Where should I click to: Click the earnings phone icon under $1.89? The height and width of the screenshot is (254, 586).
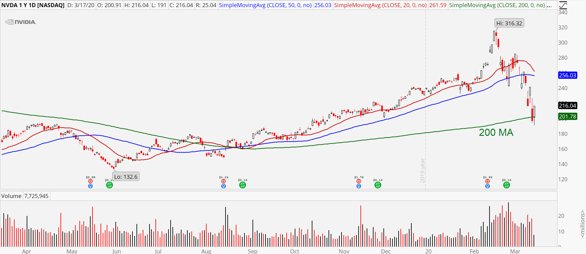(x=487, y=181)
